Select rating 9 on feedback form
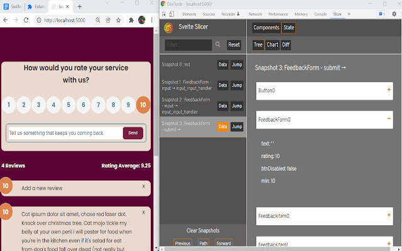Viewport: 402px width, 251px height. tap(128, 105)
